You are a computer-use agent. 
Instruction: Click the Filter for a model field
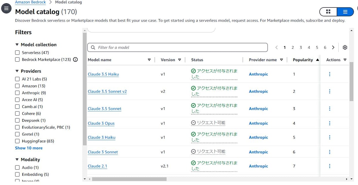pyautogui.click(x=178, y=48)
